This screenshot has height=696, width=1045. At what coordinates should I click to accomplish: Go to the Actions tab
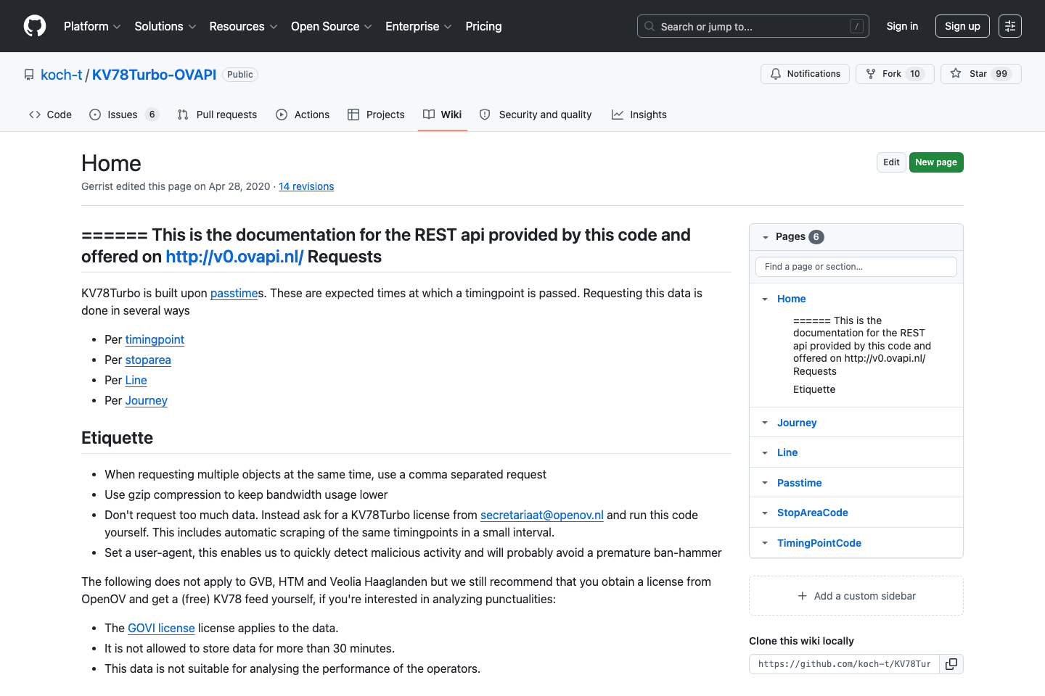pyautogui.click(x=303, y=115)
